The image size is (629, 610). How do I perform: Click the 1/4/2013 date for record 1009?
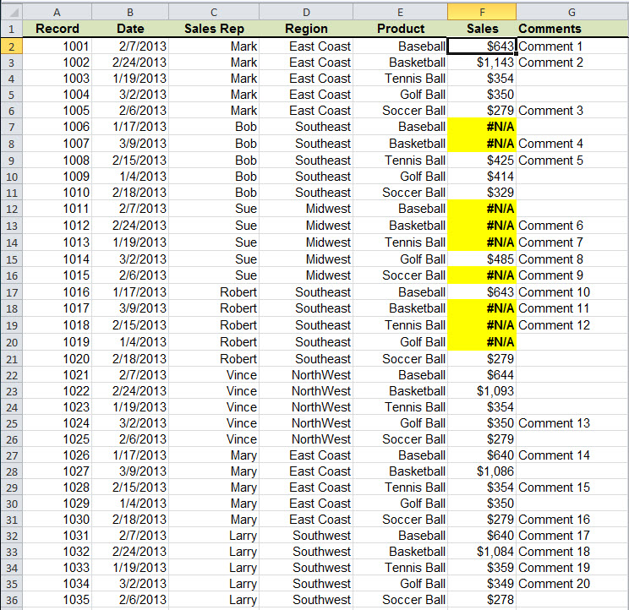[130, 177]
